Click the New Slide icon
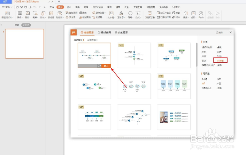 pyautogui.click(x=8, y=13)
